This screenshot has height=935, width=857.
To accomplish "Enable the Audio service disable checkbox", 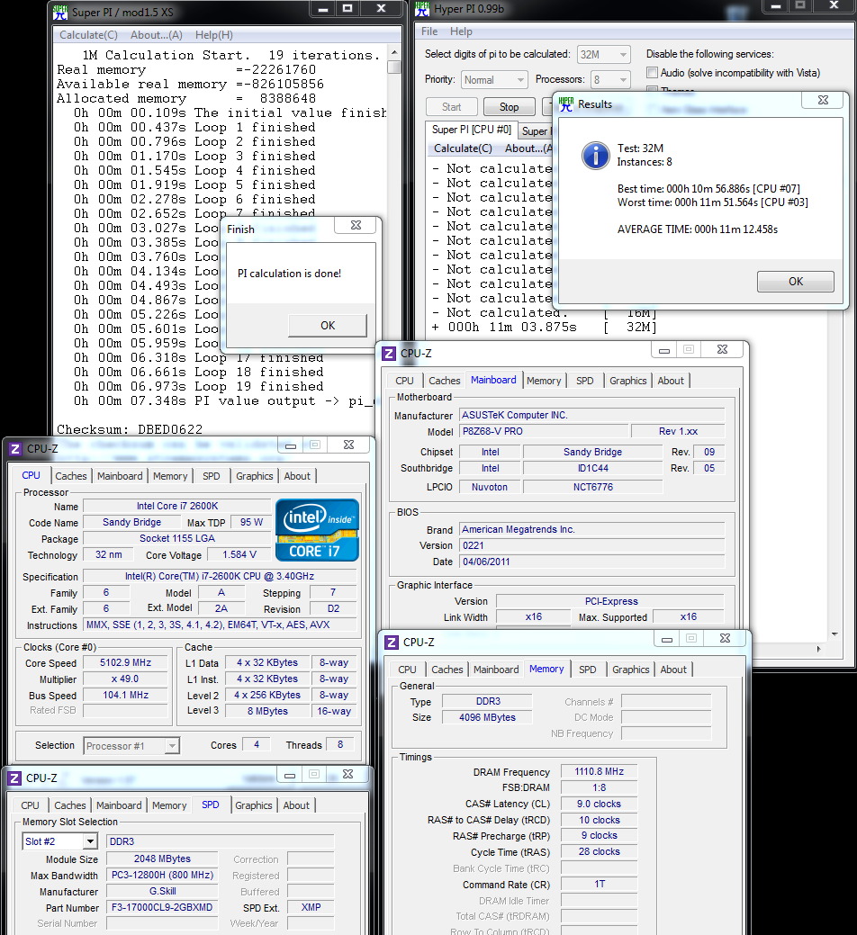I will 652,73.
